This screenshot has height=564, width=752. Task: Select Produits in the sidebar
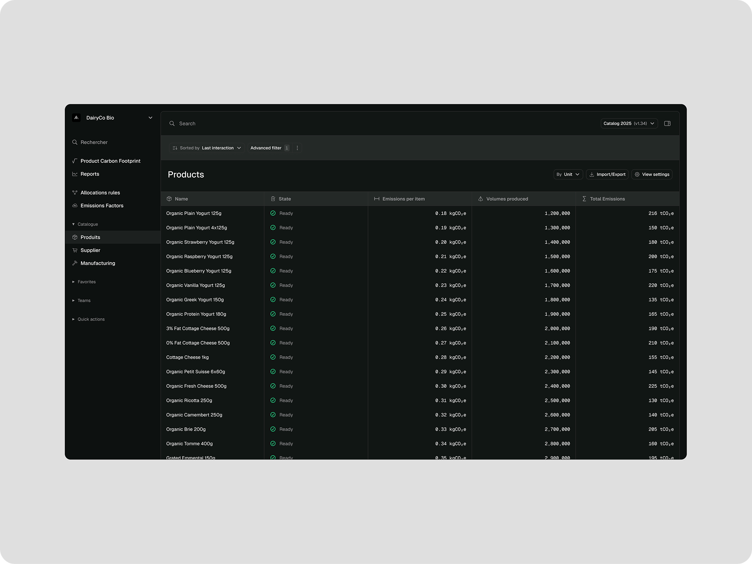pos(90,237)
